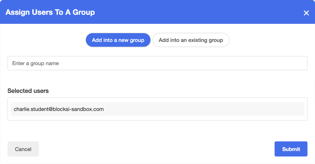Select the Add into a new group tab

pyautogui.click(x=118, y=40)
